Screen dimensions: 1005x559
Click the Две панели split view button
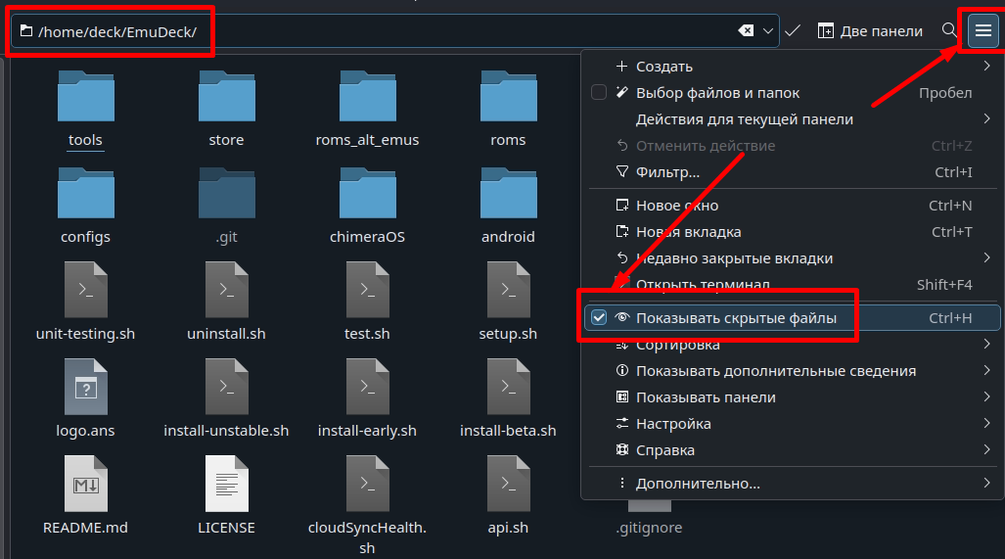pos(870,31)
